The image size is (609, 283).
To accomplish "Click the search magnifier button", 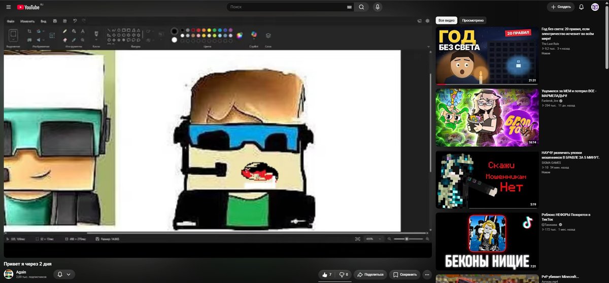I will [x=361, y=7].
